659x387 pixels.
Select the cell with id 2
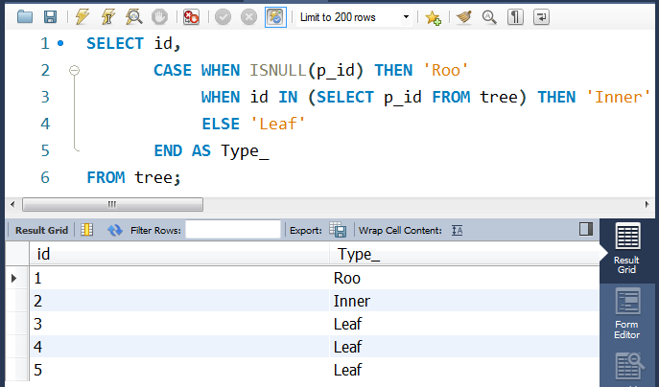coord(179,301)
